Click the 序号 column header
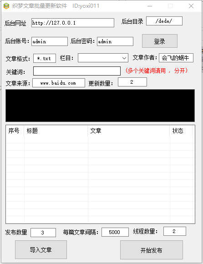The width and height of the screenshot is (203, 264). coord(15,131)
